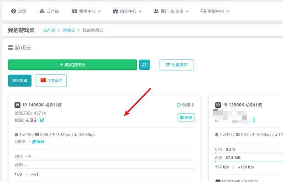The height and width of the screenshot is (182, 283).
Task: Select the 江苏宿迁 region filter
Action: [51, 81]
